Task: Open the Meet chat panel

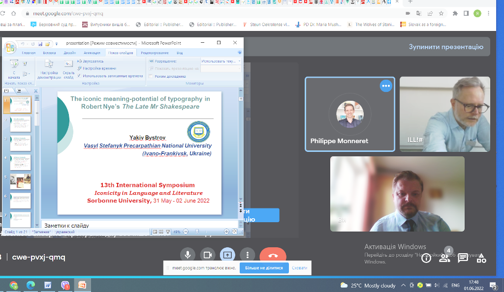Action: (463, 258)
